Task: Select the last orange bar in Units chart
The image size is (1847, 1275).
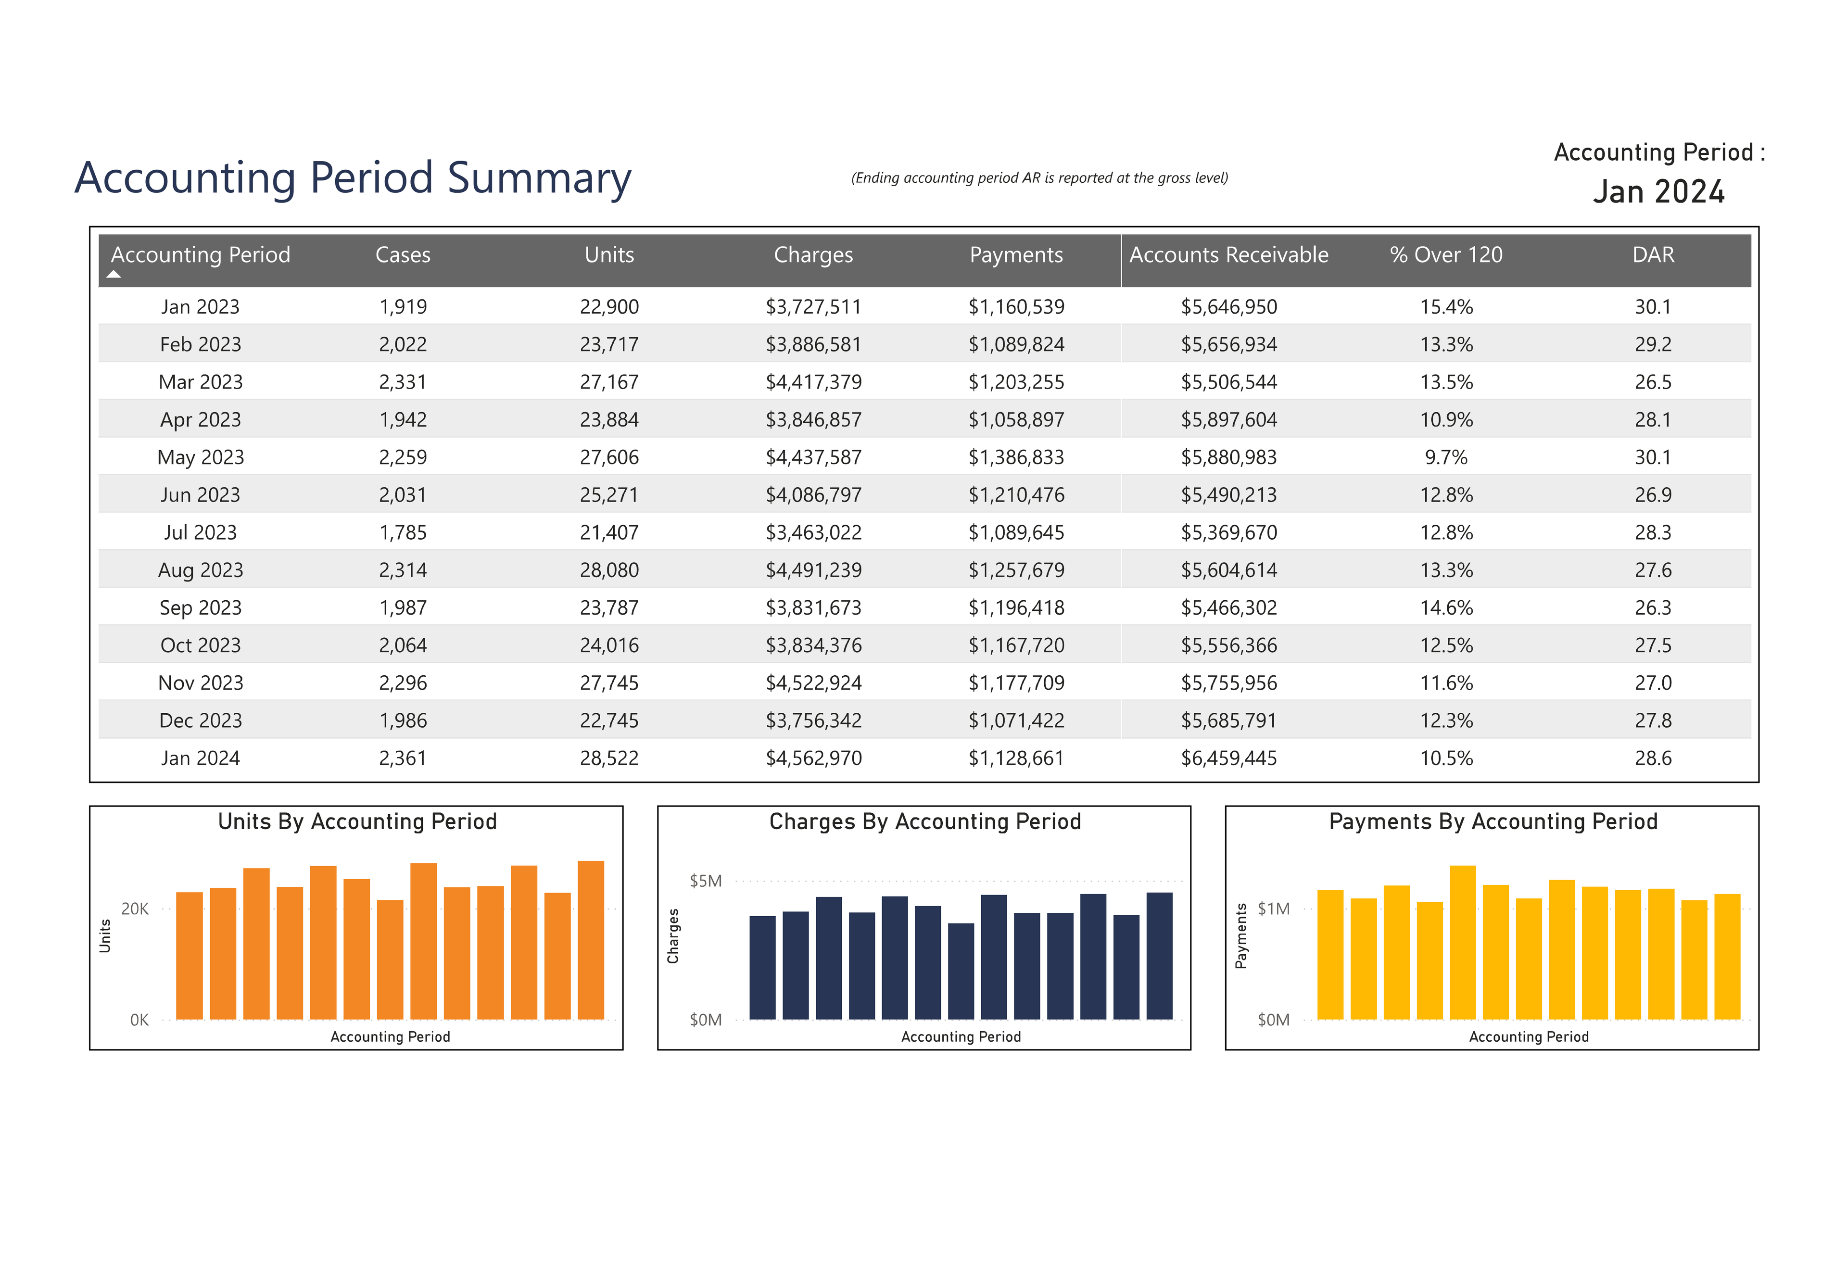Action: (590, 939)
